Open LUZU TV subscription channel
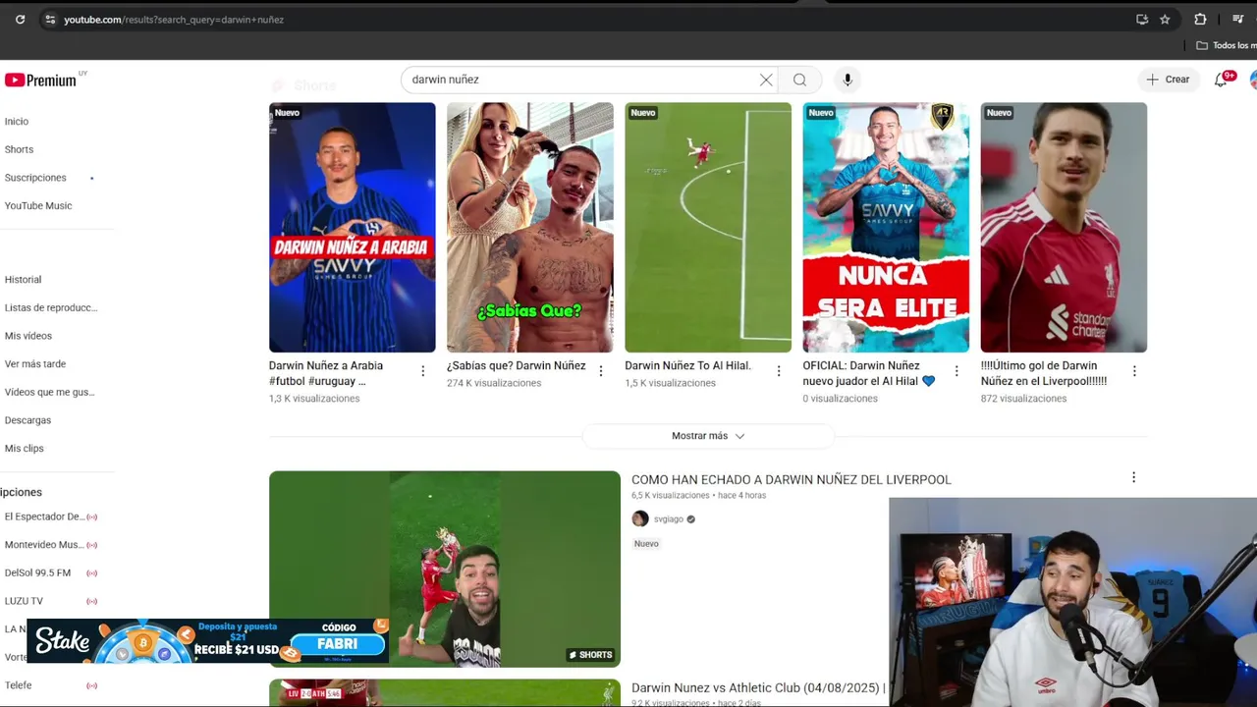This screenshot has height=707, width=1257. pyautogui.click(x=24, y=601)
